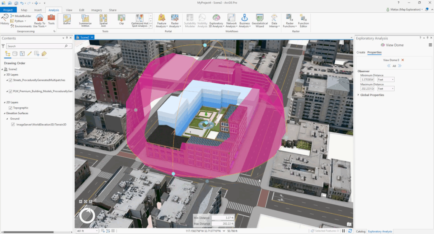Switch to Create tab in Exploratory Analysis
This screenshot has height=234, width=434.
361,52
